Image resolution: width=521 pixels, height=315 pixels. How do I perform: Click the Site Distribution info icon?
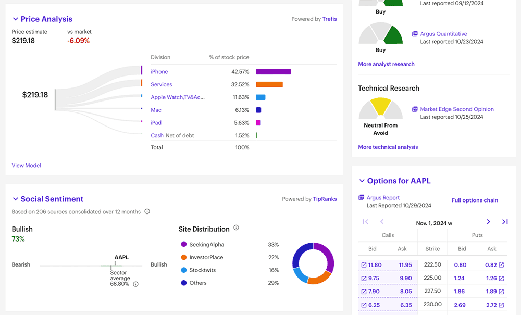(235, 229)
